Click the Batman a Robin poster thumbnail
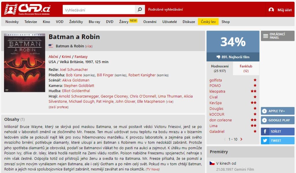The width and height of the screenshot is (296, 173). click(x=25, y=63)
